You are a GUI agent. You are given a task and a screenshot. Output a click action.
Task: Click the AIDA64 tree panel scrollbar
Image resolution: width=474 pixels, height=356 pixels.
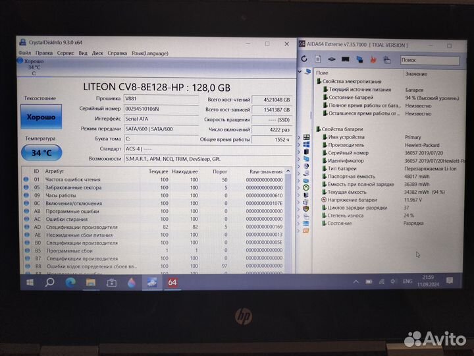311,115
